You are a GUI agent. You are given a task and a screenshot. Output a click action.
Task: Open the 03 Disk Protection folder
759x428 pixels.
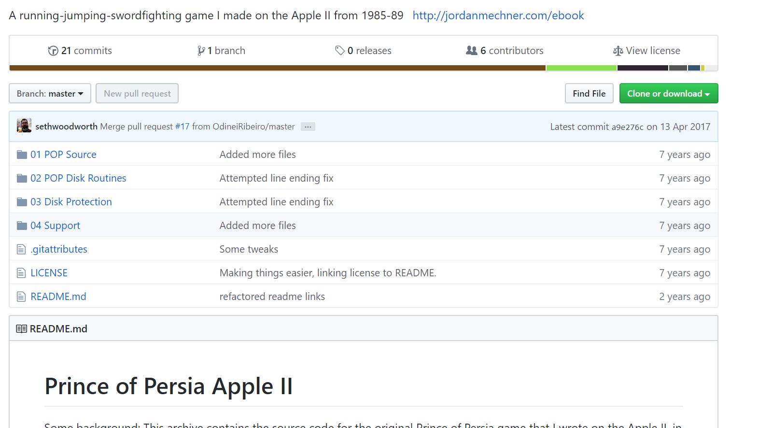[71, 202]
